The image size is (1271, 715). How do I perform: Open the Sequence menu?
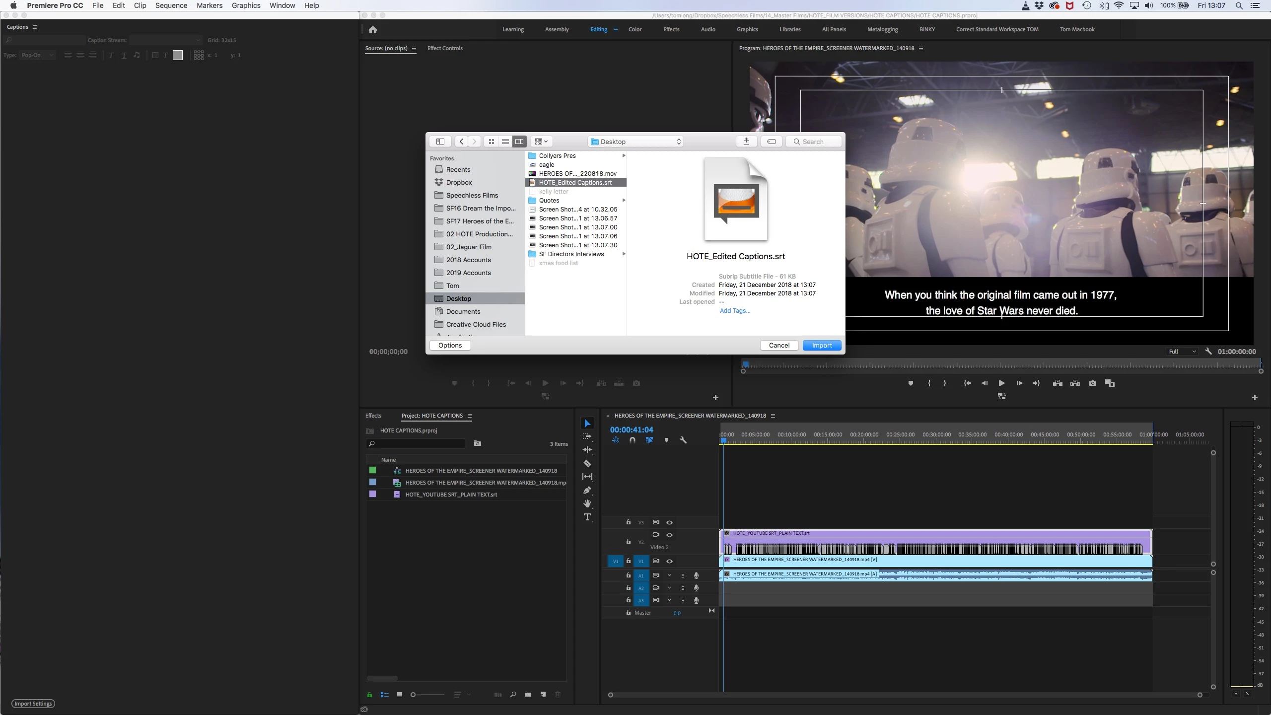171,5
